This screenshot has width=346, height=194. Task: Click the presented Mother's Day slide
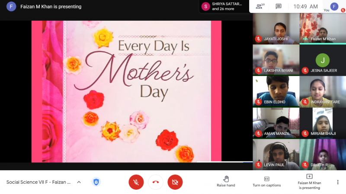(x=126, y=91)
